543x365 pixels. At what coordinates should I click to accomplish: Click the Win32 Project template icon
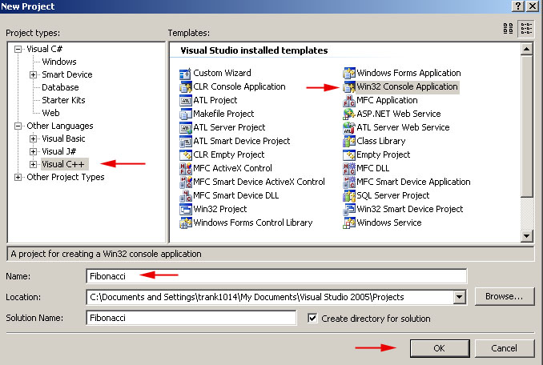click(x=185, y=209)
